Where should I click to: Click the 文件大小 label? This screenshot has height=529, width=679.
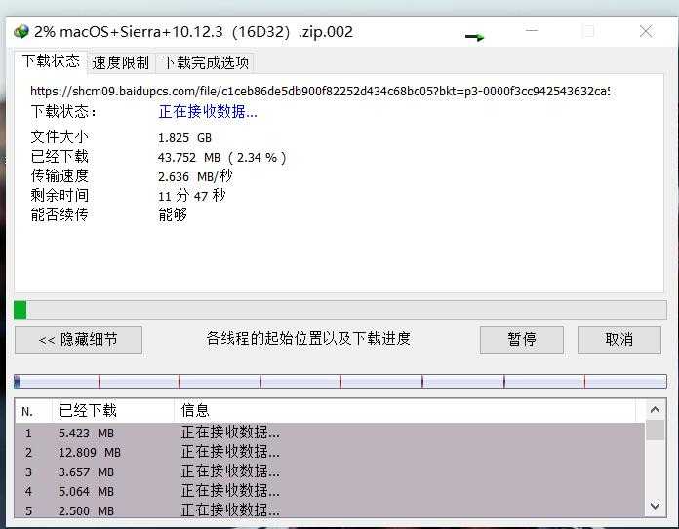pos(60,137)
